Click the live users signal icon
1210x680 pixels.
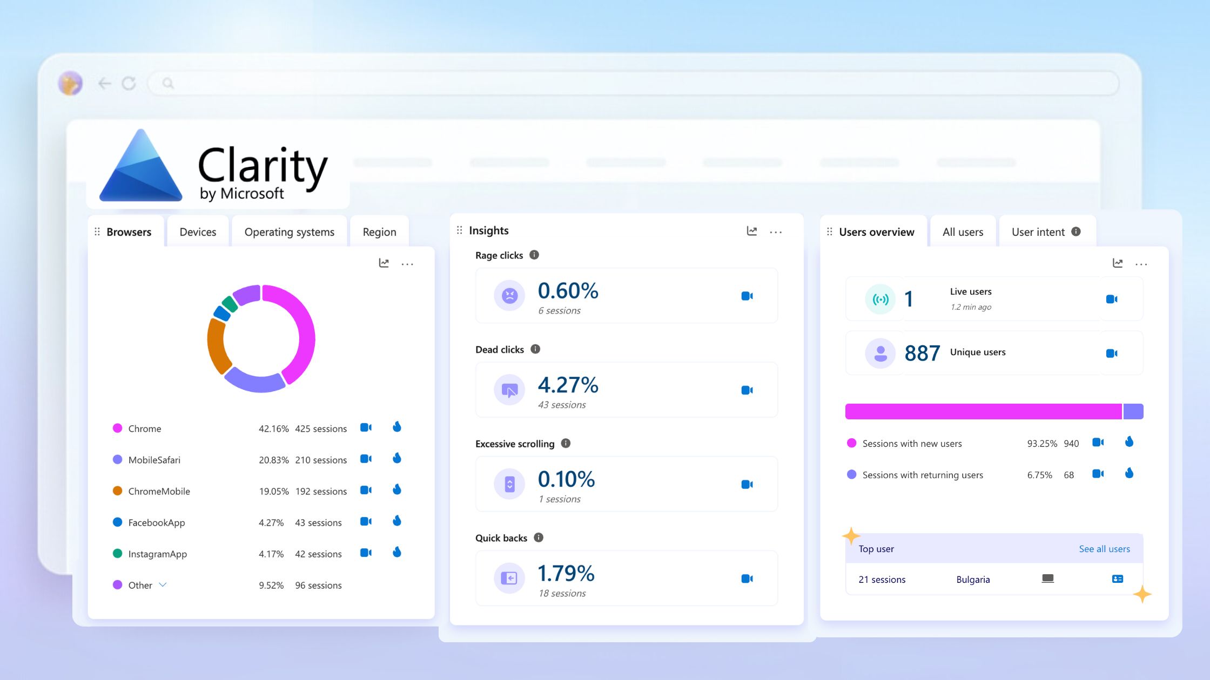point(880,299)
